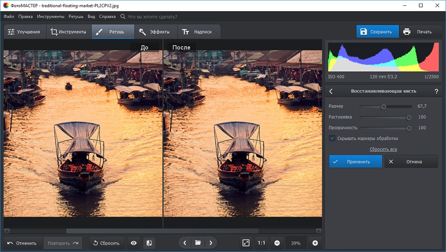The height and width of the screenshot is (252, 446).
Task: Click the search field Что вы хотите сделать
Action: pyautogui.click(x=152, y=16)
